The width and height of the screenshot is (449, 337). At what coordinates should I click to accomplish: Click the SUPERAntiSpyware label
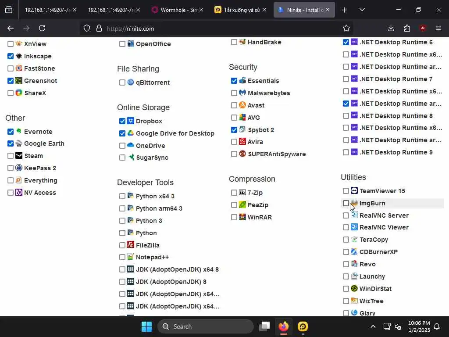tap(277, 154)
